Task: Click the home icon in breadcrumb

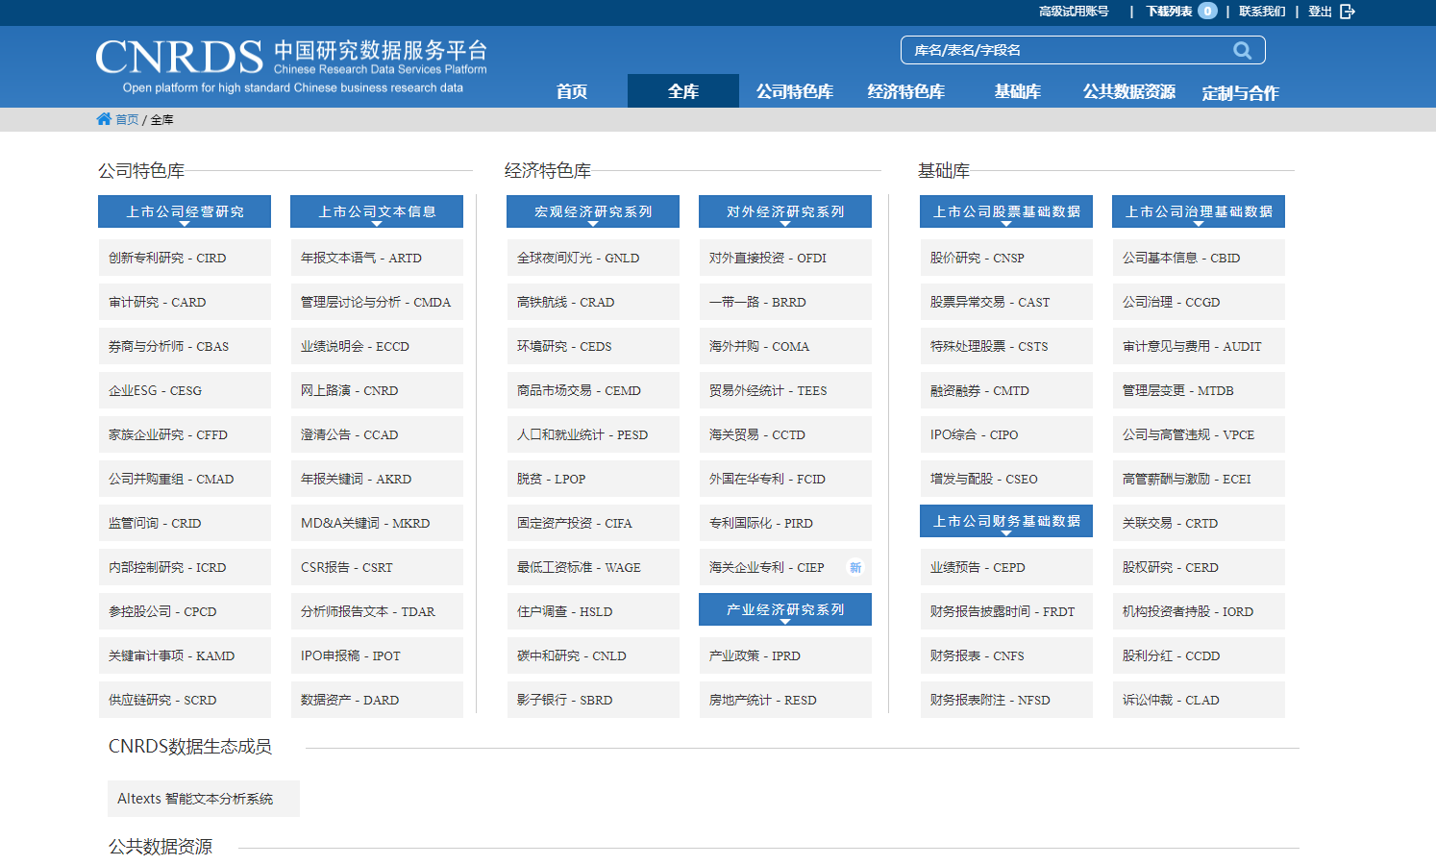Action: coord(104,119)
